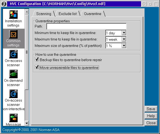Click the 'Copyright © 2000, 2001 Norman ASA' text
The image size is (160, 134).
point(31,130)
